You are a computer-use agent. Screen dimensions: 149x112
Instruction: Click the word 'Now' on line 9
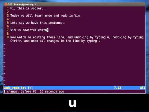click(x=13, y=37)
